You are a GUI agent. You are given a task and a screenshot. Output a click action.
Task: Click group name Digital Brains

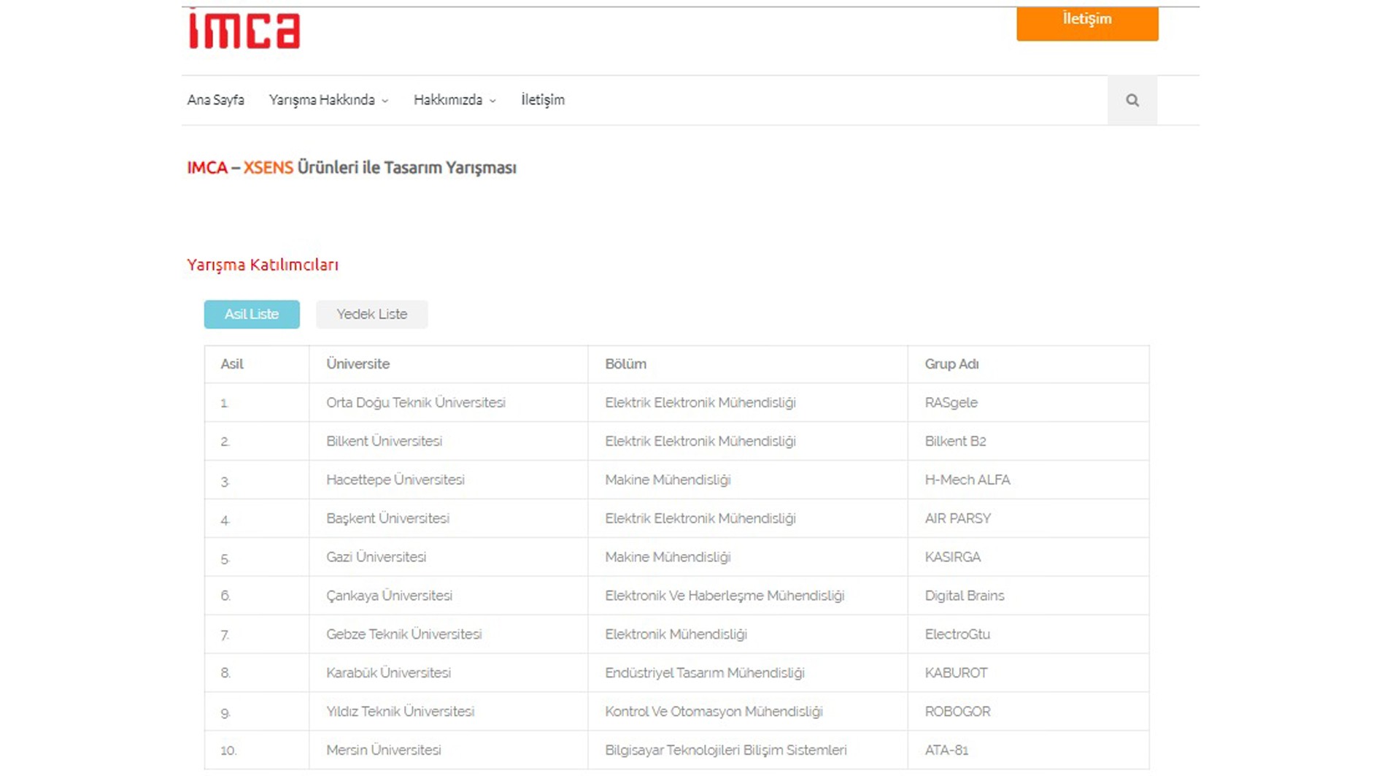coord(965,596)
